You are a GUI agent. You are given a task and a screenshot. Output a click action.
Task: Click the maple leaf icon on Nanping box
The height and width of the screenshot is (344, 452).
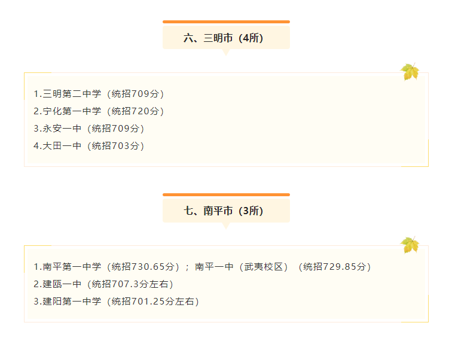pos(410,245)
